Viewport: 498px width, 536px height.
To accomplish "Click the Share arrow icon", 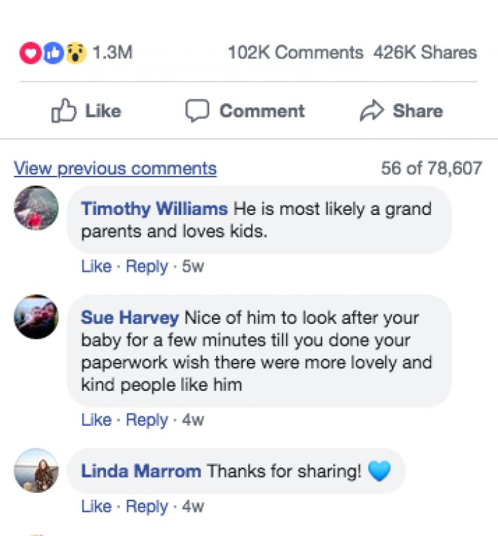I will 371,110.
